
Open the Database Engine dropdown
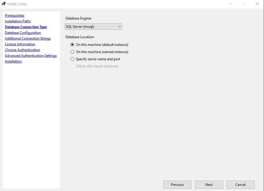[93, 26]
